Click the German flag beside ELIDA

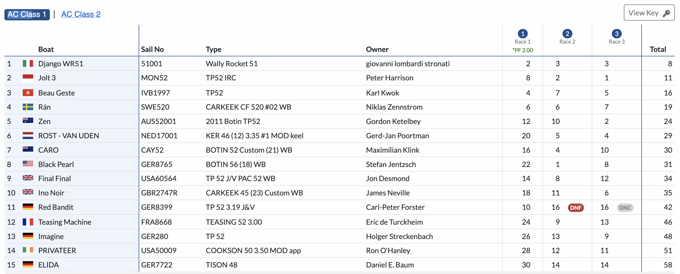(x=28, y=264)
